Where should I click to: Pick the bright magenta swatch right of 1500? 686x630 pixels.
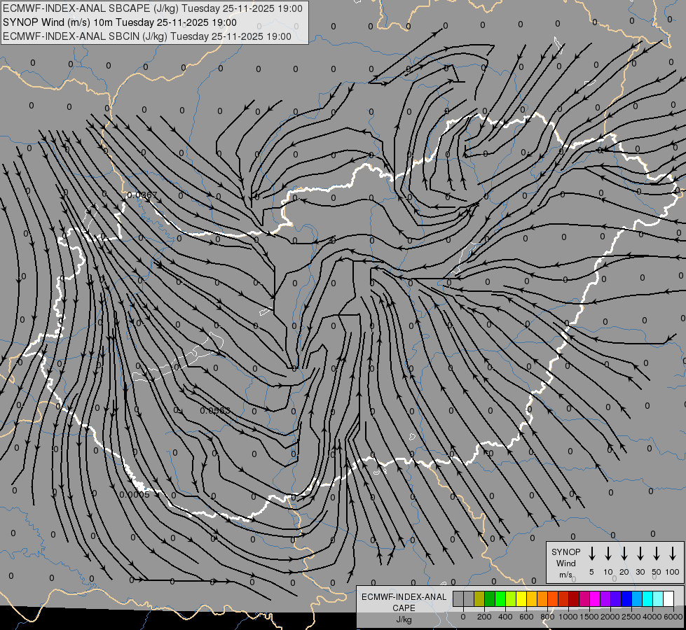[595, 598]
